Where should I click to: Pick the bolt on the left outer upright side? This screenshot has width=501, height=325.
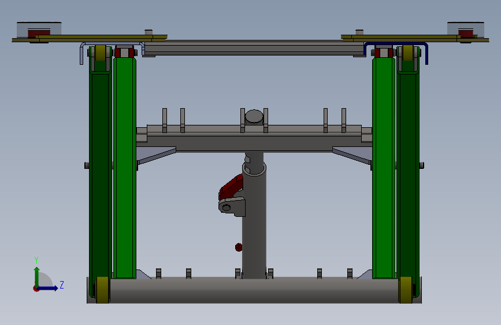click(87, 165)
